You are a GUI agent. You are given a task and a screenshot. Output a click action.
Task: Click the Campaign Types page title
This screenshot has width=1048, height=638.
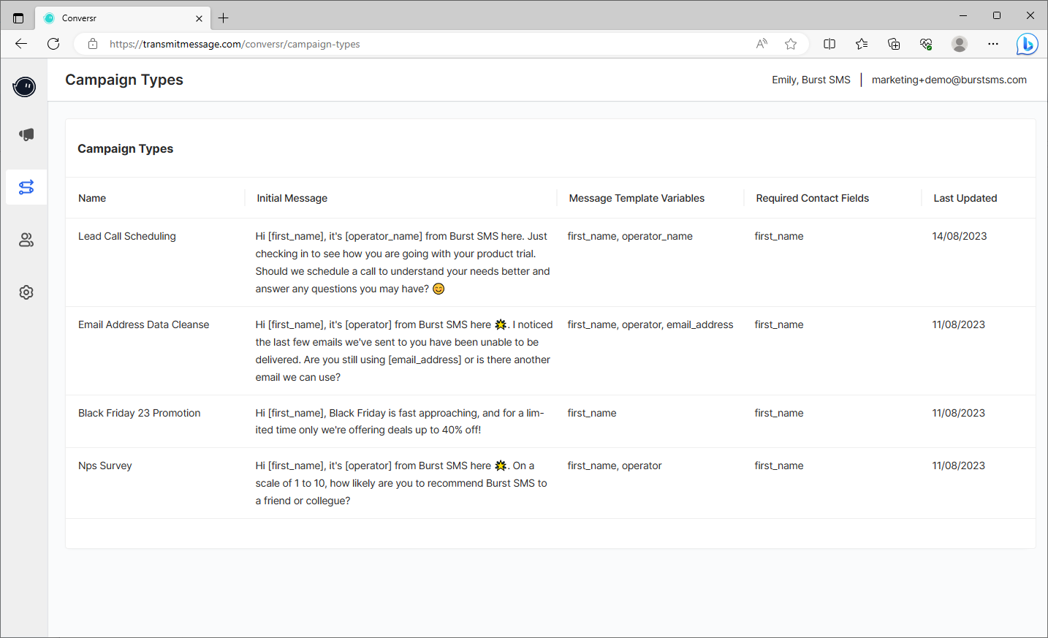click(124, 80)
